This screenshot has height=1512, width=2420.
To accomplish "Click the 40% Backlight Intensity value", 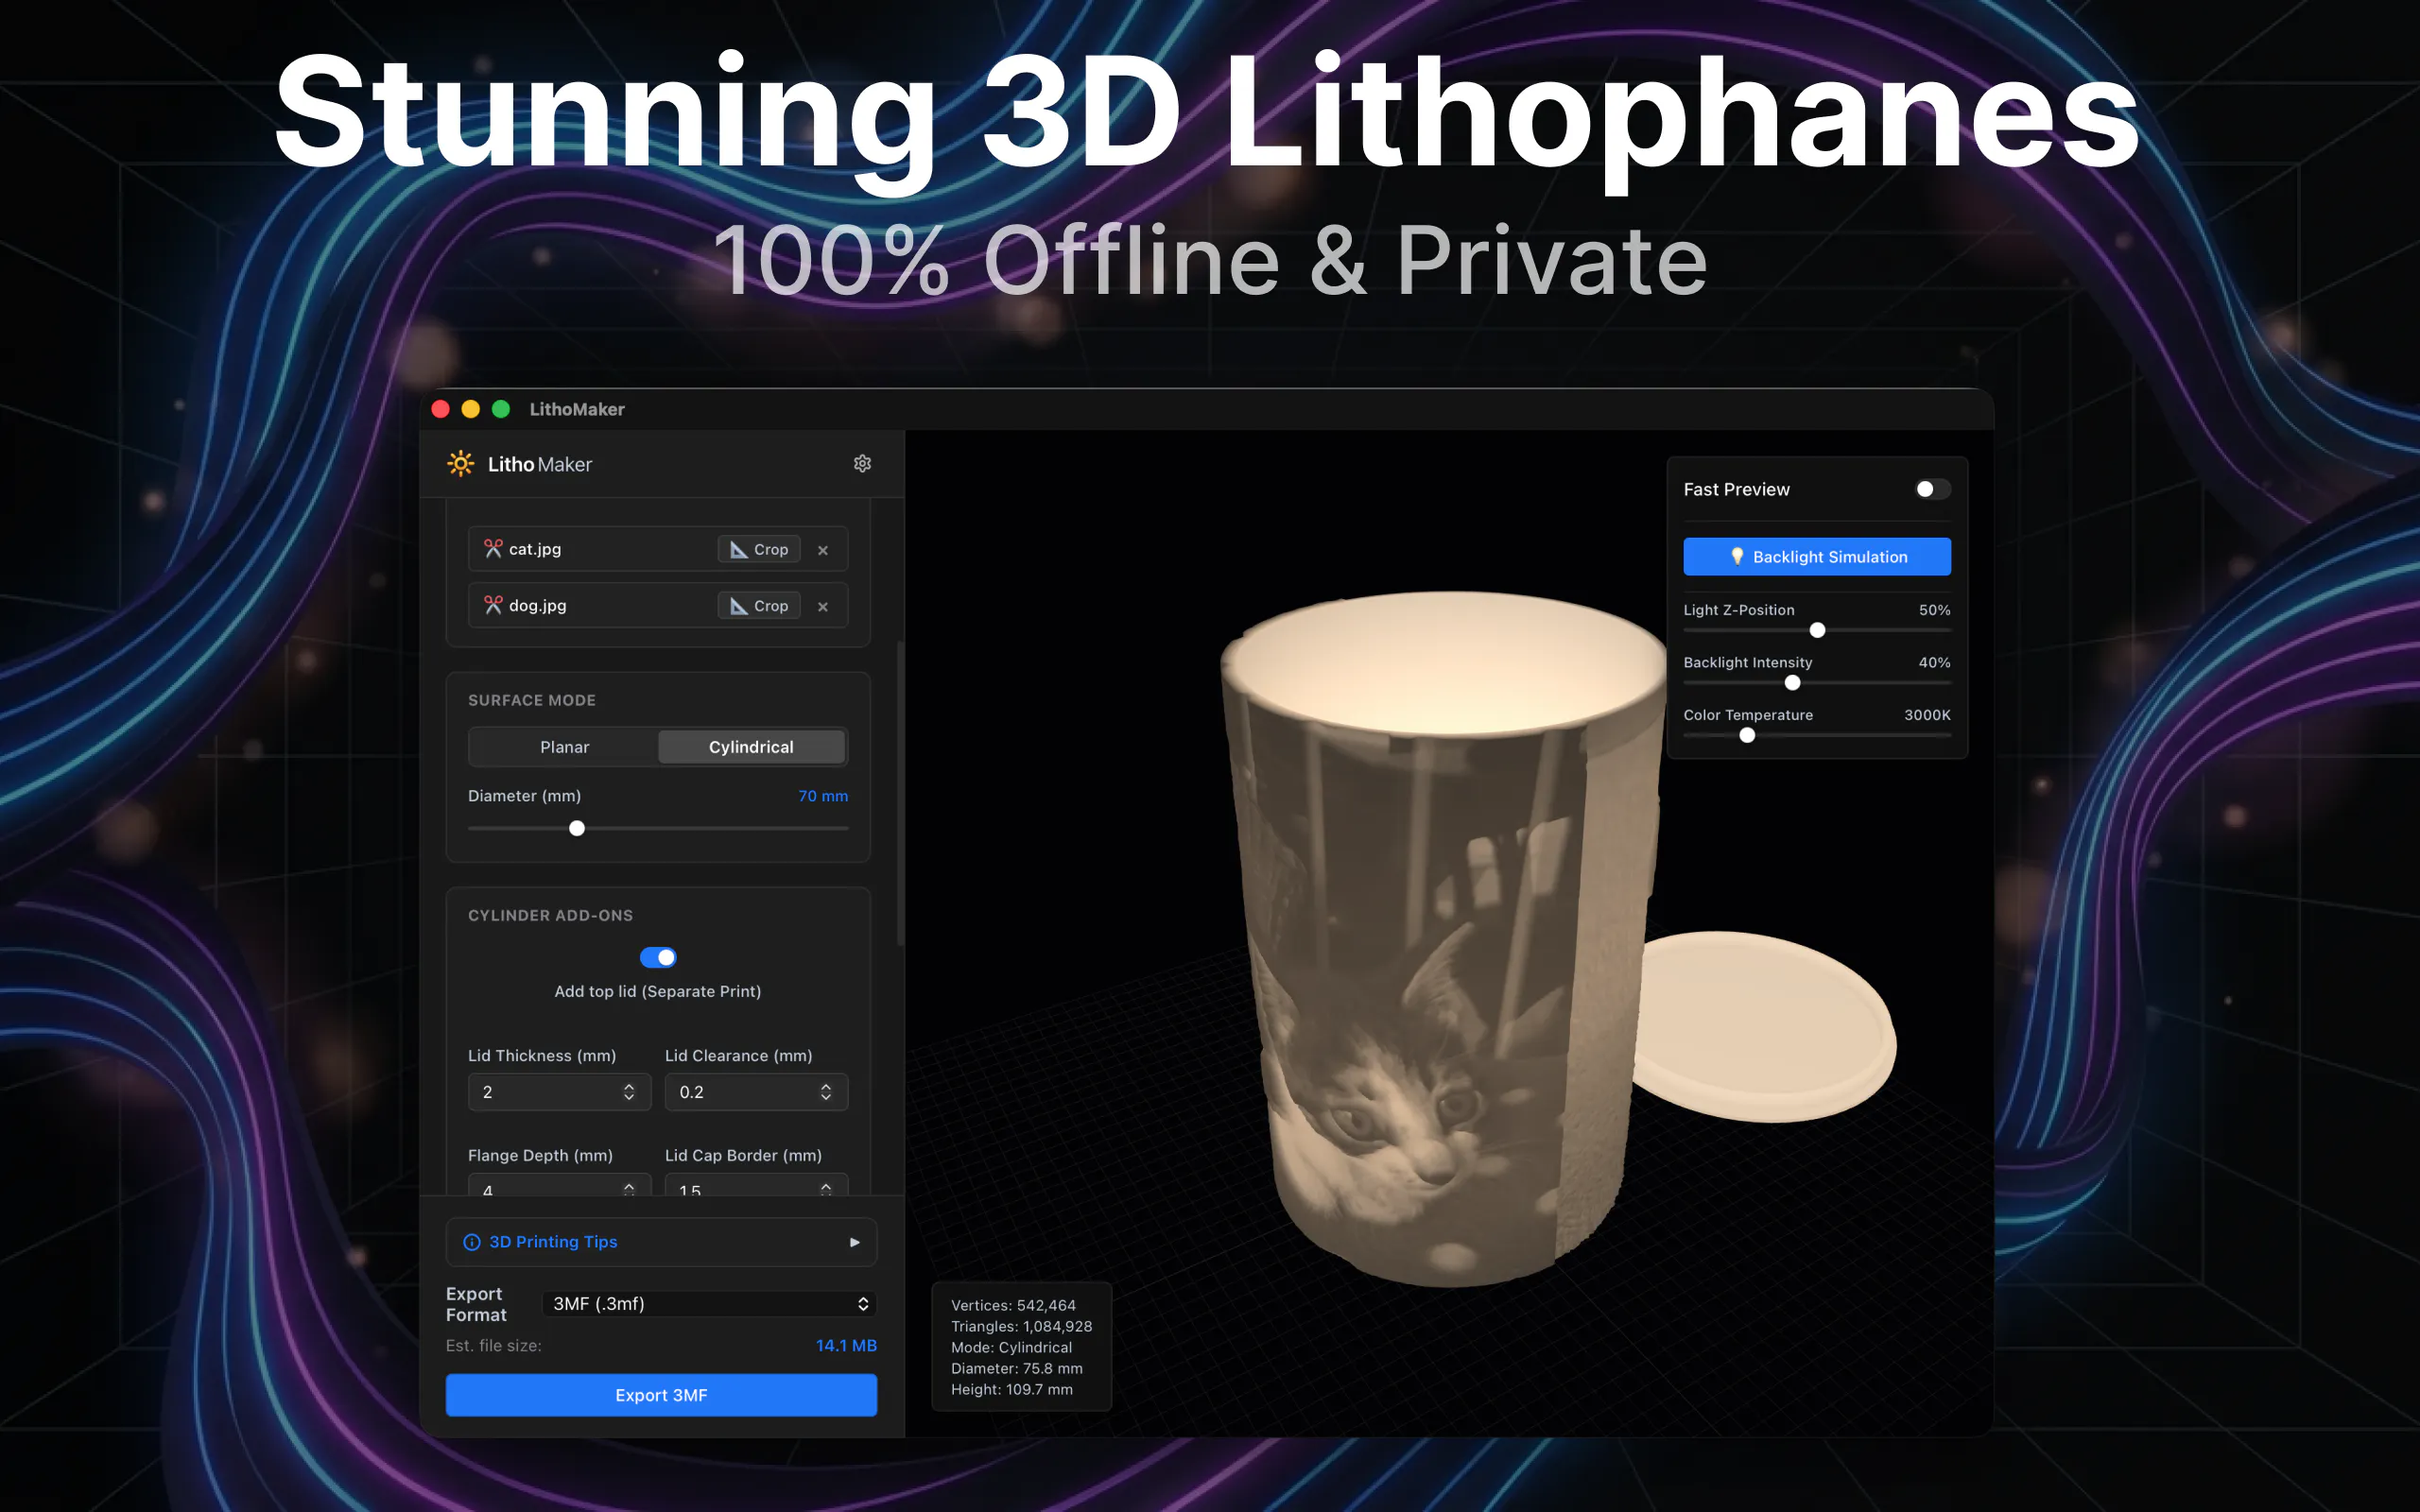I will tap(1934, 662).
